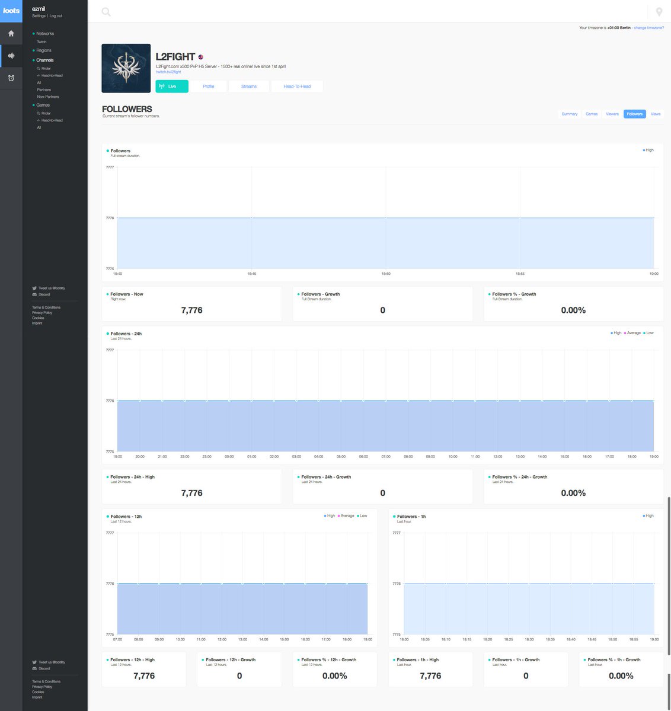Toggle High series in Followers 24h chart

click(x=616, y=333)
